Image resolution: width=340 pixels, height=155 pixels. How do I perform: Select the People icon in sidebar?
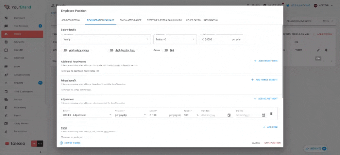(6, 34)
